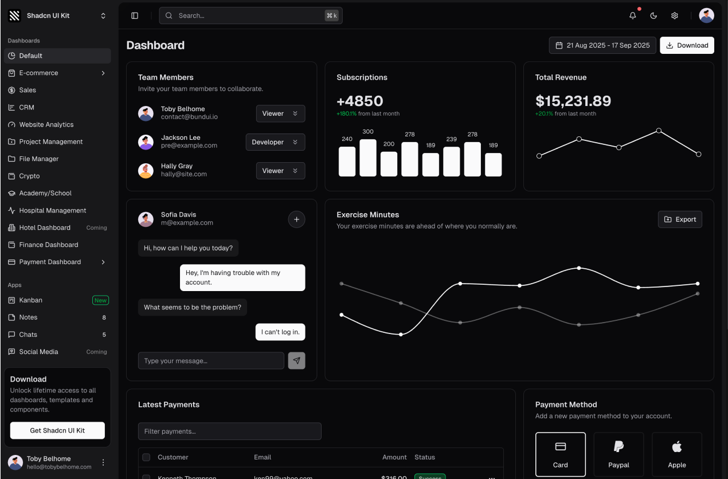Open Shadcn UI Kit workspace switcher

point(57,15)
